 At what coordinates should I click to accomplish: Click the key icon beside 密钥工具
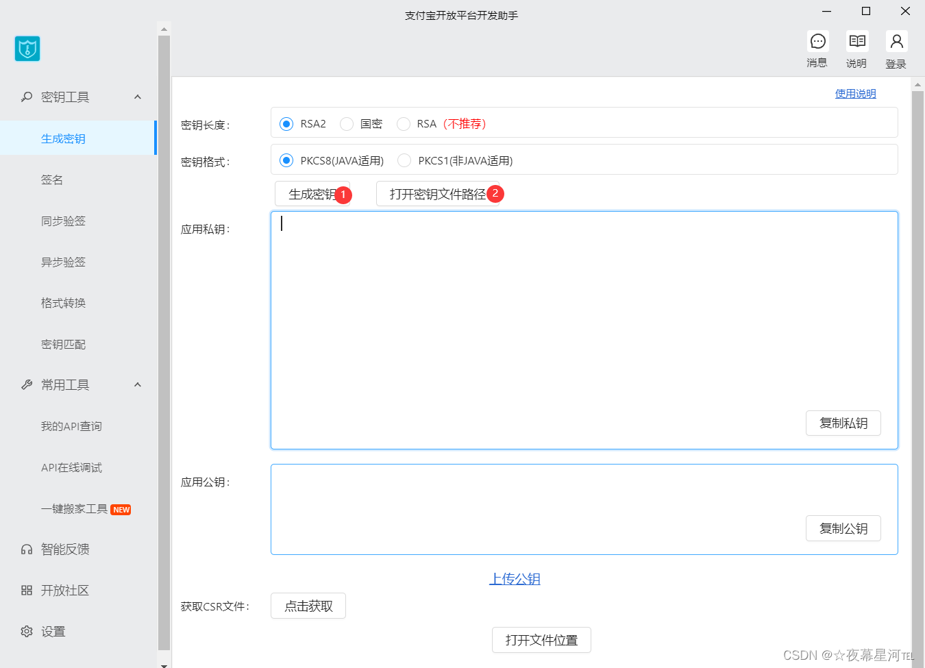pos(27,97)
